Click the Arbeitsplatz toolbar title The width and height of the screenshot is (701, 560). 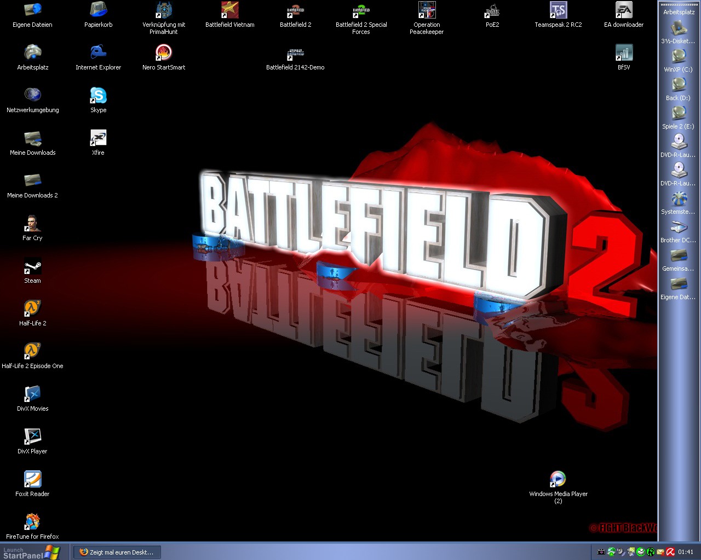[x=679, y=12]
